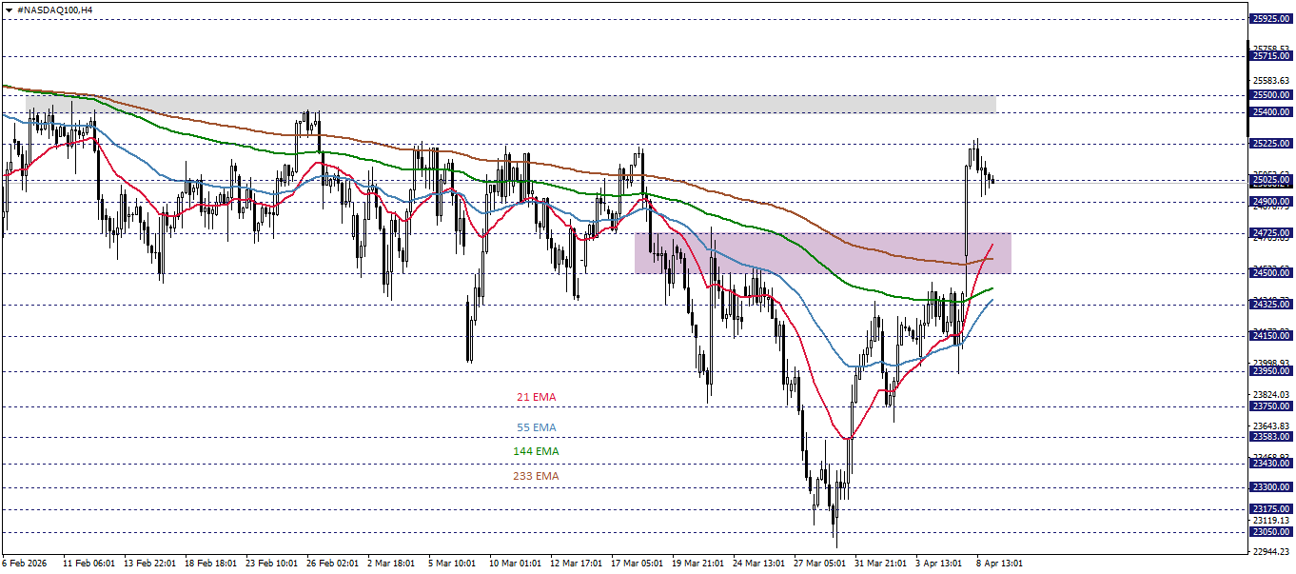Click the 24150.00 price label
1296x574 pixels.
point(1269,335)
